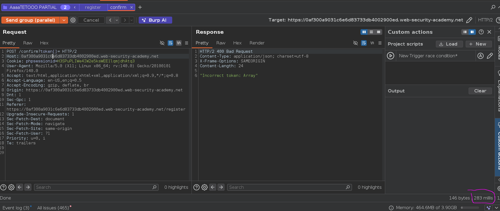The height and width of the screenshot is (211, 500).
Task: Go forward in request history
Action: (125, 20)
